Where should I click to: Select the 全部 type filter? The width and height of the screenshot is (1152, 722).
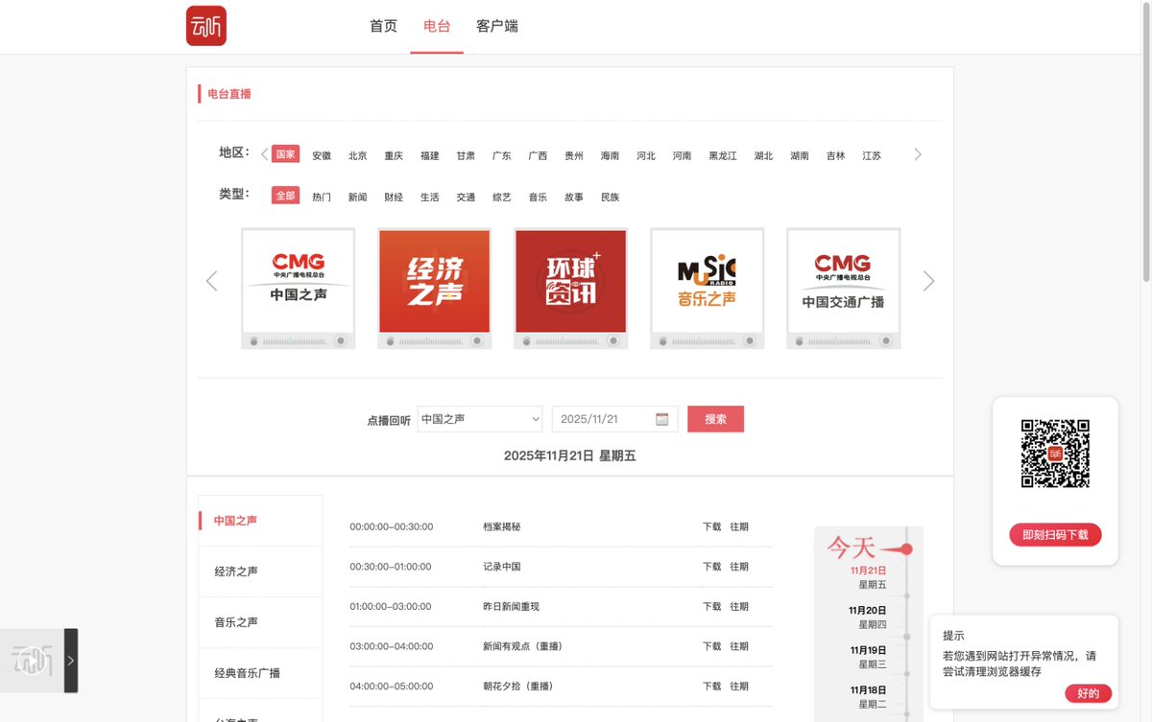[x=286, y=196]
